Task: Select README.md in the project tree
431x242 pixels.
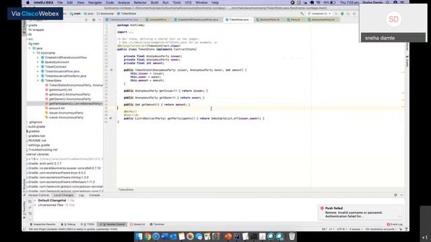Action: 37,140
